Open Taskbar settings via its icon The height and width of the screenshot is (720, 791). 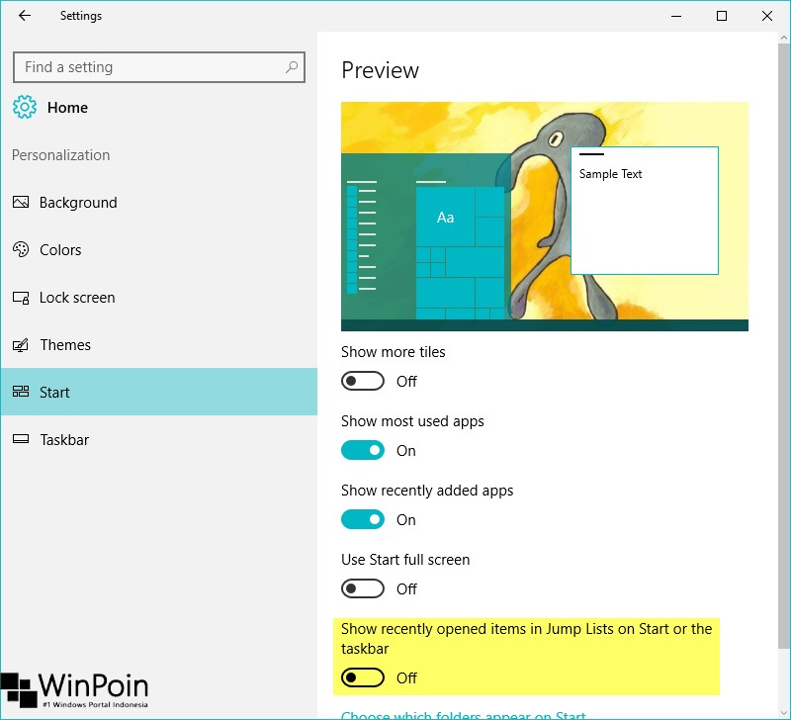coord(22,439)
